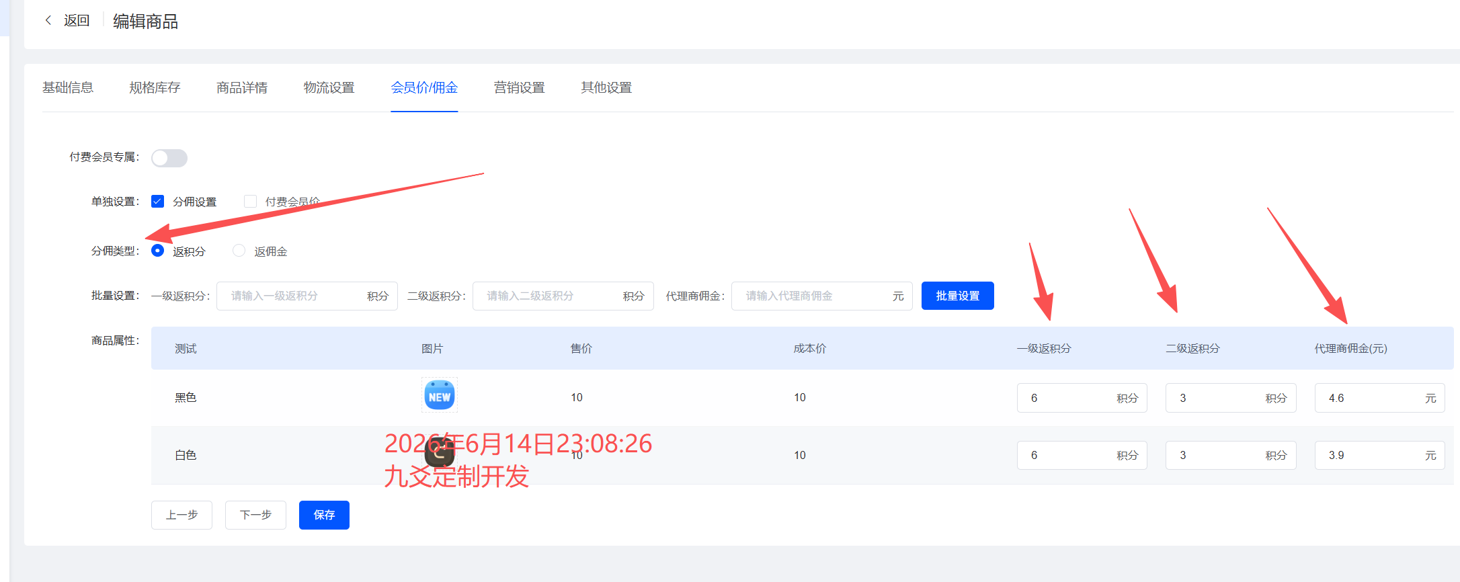Open the 营销设置 tab

tap(520, 87)
